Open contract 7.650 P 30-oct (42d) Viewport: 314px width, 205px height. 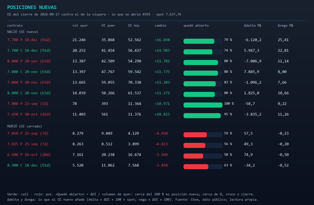pyautogui.click(x=29, y=114)
